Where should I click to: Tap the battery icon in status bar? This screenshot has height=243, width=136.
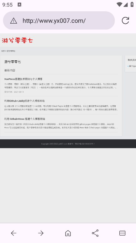tap(132, 4)
